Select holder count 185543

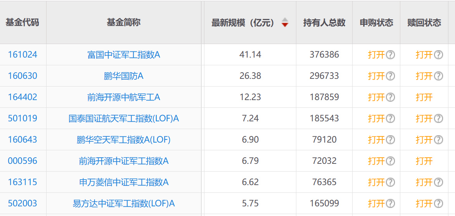[324, 118]
